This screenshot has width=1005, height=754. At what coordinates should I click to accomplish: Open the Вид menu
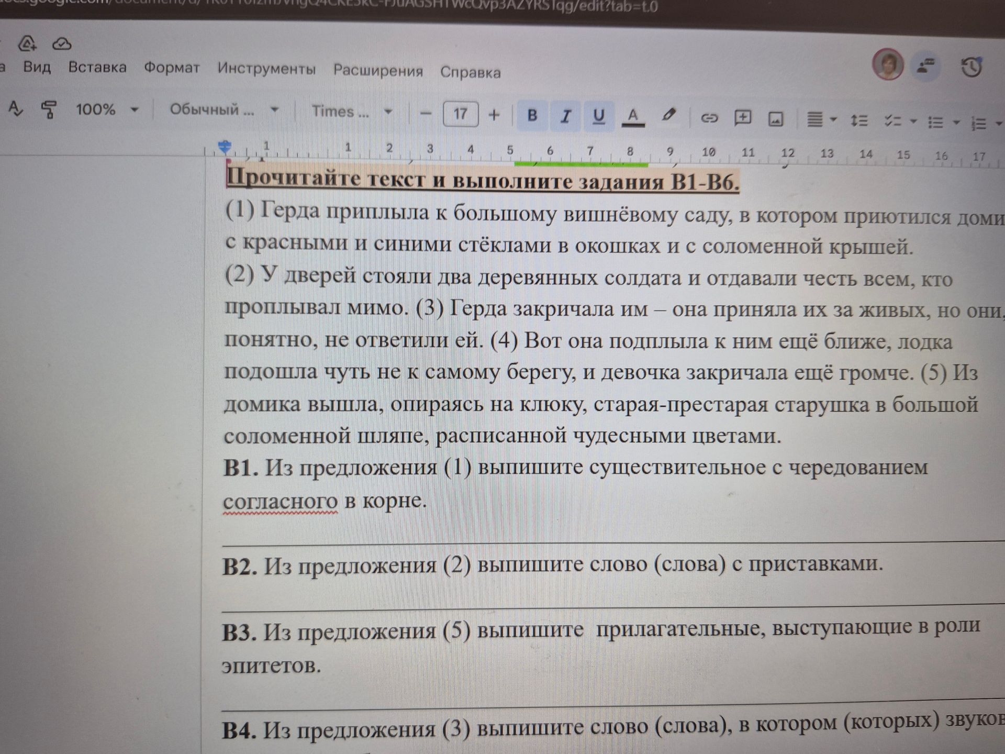(x=37, y=67)
